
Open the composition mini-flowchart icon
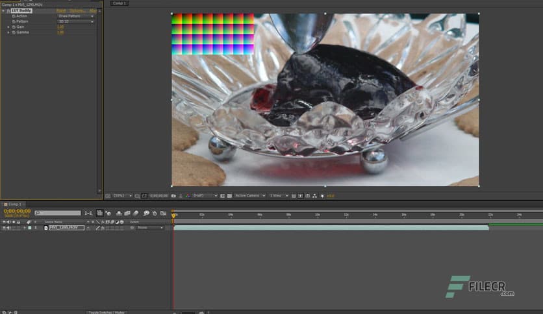pos(89,213)
